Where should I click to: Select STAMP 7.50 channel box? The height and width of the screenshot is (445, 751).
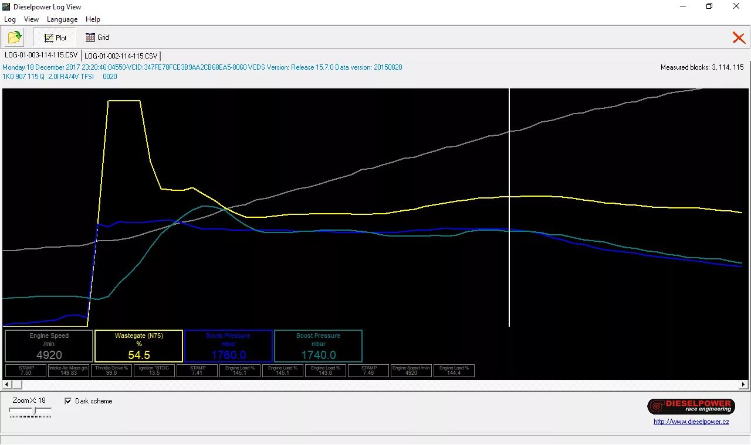pos(26,371)
